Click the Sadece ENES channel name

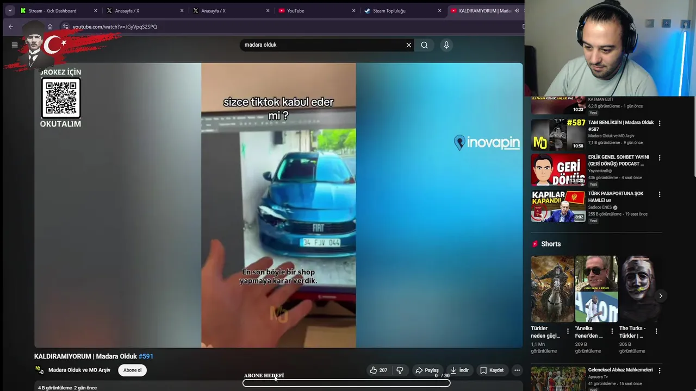(600, 207)
